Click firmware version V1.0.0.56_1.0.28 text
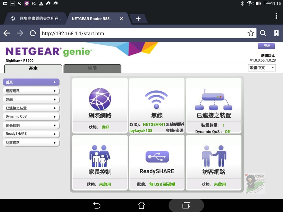 [263, 60]
